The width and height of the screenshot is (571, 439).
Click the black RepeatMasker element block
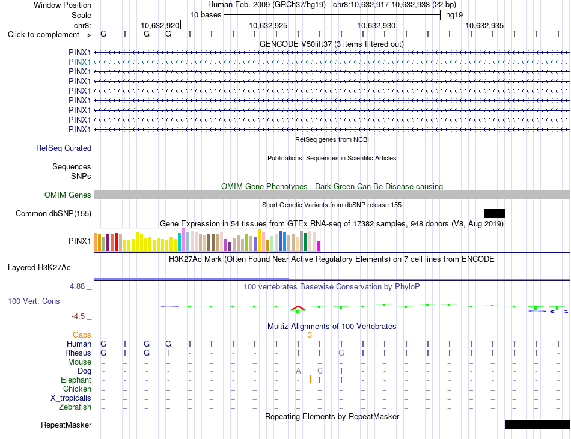click(x=538, y=425)
